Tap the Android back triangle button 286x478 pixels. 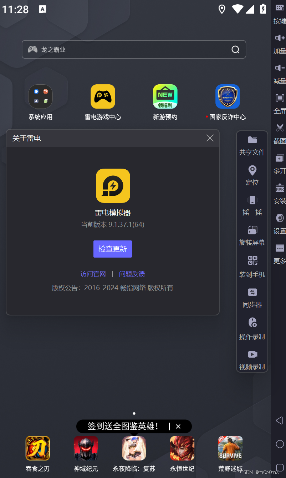(280, 420)
